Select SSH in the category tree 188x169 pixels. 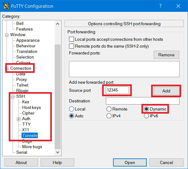[x=21, y=96]
